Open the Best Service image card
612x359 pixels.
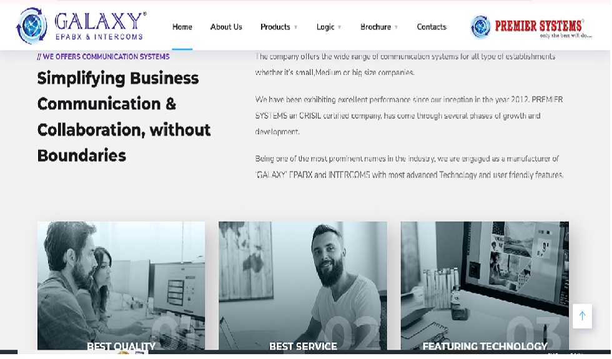coord(303,286)
